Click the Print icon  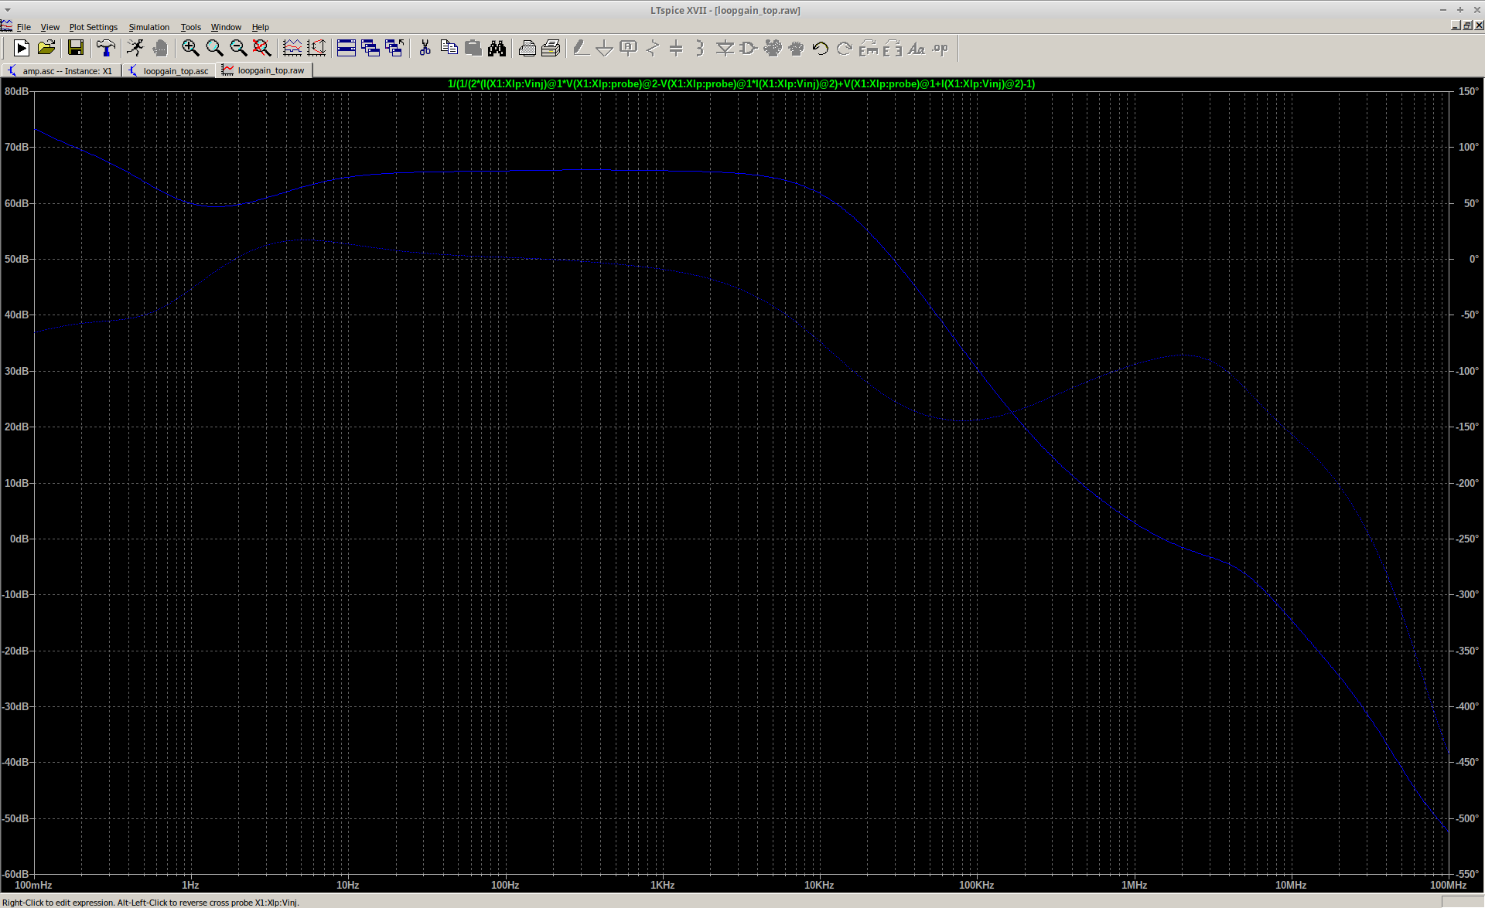click(x=527, y=49)
